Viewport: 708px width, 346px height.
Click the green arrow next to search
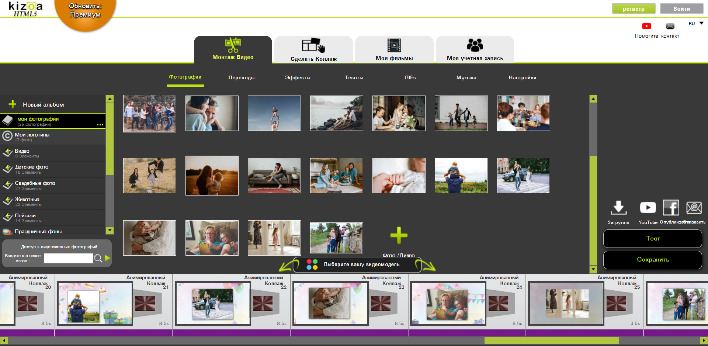pyautogui.click(x=107, y=258)
